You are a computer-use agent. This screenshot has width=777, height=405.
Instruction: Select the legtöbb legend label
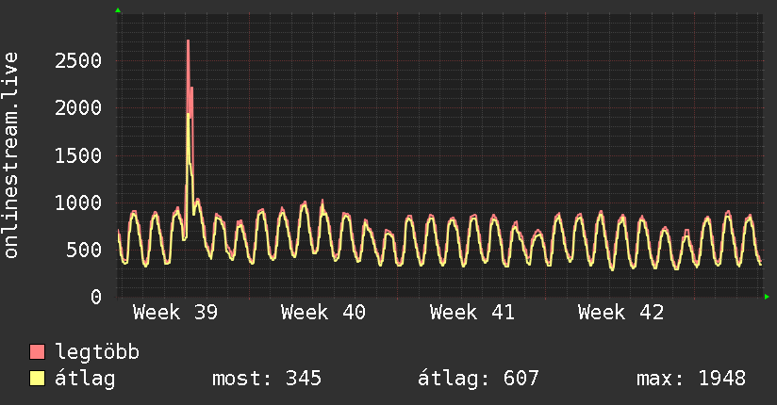97,352
